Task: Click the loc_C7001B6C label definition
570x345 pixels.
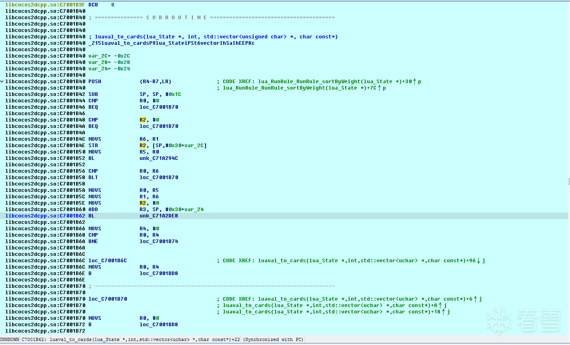Action: (x=108, y=261)
